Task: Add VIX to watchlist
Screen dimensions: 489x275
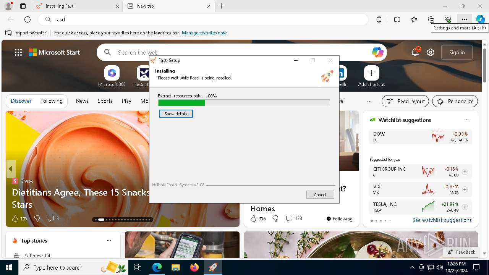Action: (465, 189)
